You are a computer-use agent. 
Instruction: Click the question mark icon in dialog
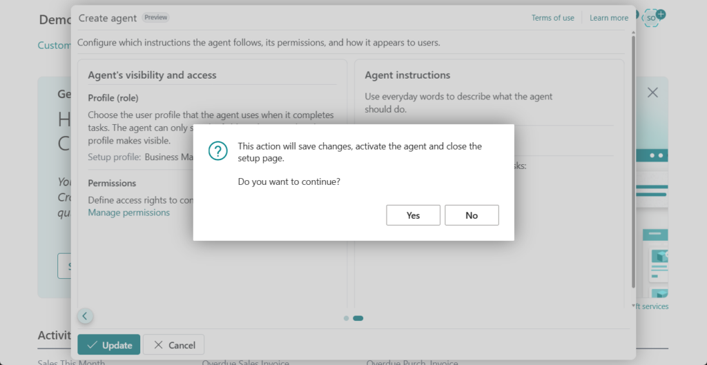[x=218, y=151]
